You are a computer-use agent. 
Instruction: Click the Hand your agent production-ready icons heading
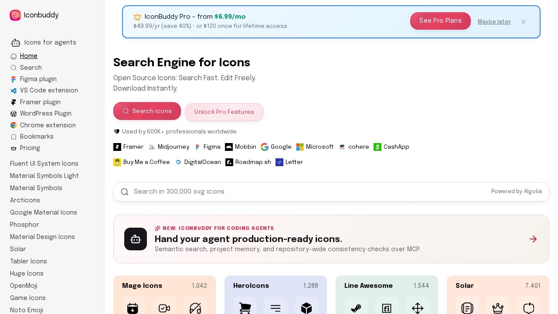coord(248,239)
